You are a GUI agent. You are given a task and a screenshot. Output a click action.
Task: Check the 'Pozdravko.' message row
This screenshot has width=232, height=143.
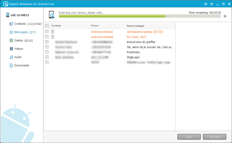pyautogui.click(x=47, y=52)
